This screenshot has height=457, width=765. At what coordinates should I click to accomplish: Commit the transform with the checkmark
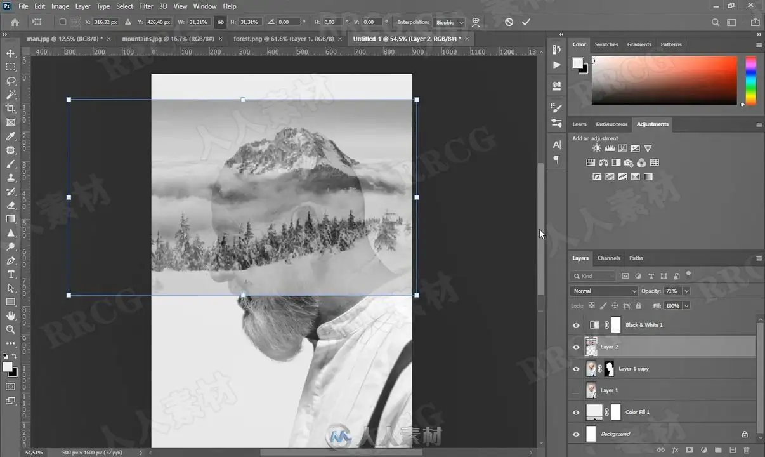[526, 22]
